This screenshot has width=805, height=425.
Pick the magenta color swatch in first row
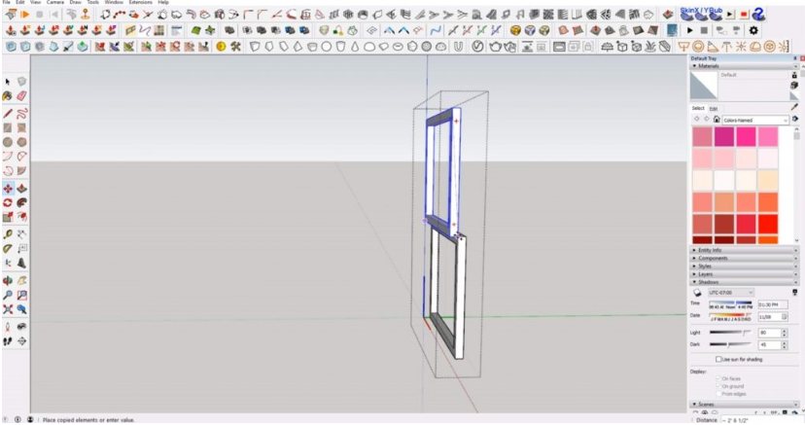tap(724, 137)
